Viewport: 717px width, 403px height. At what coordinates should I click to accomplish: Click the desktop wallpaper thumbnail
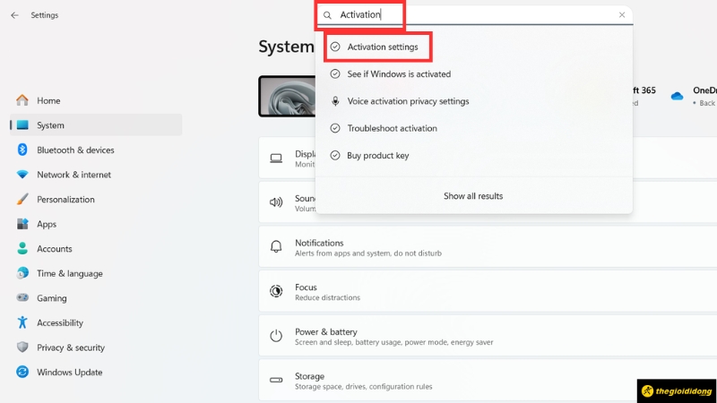tap(287, 96)
